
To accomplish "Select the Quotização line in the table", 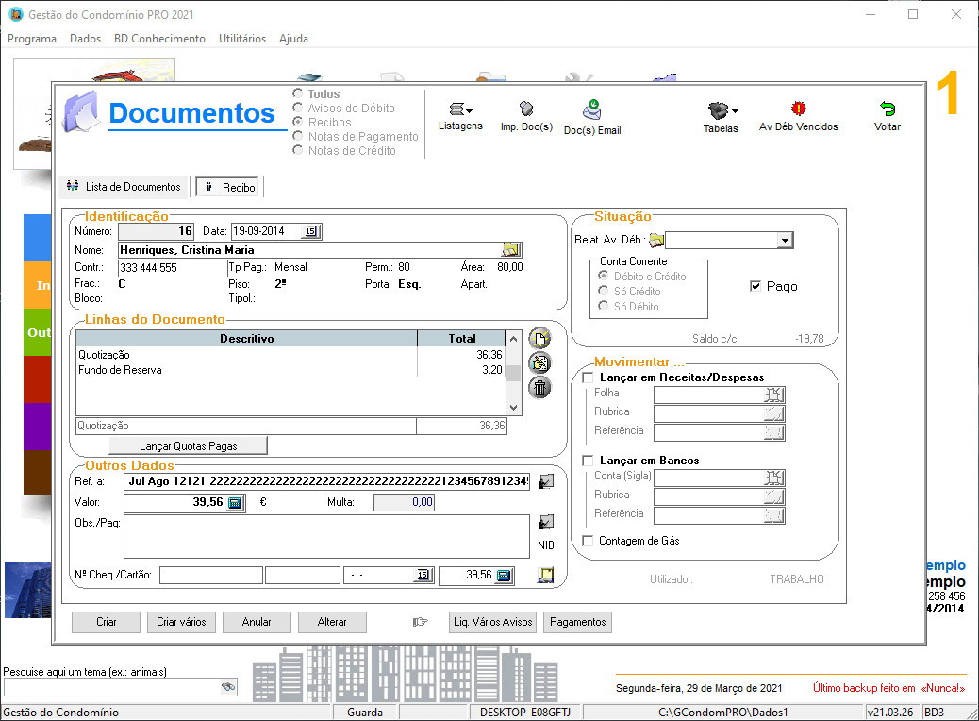I will (290, 355).
